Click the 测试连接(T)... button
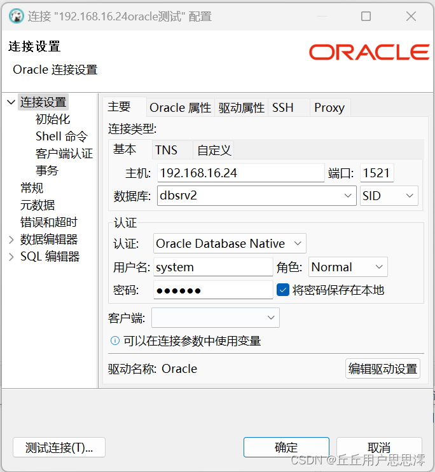Viewport: 435px width, 472px height. [59, 447]
